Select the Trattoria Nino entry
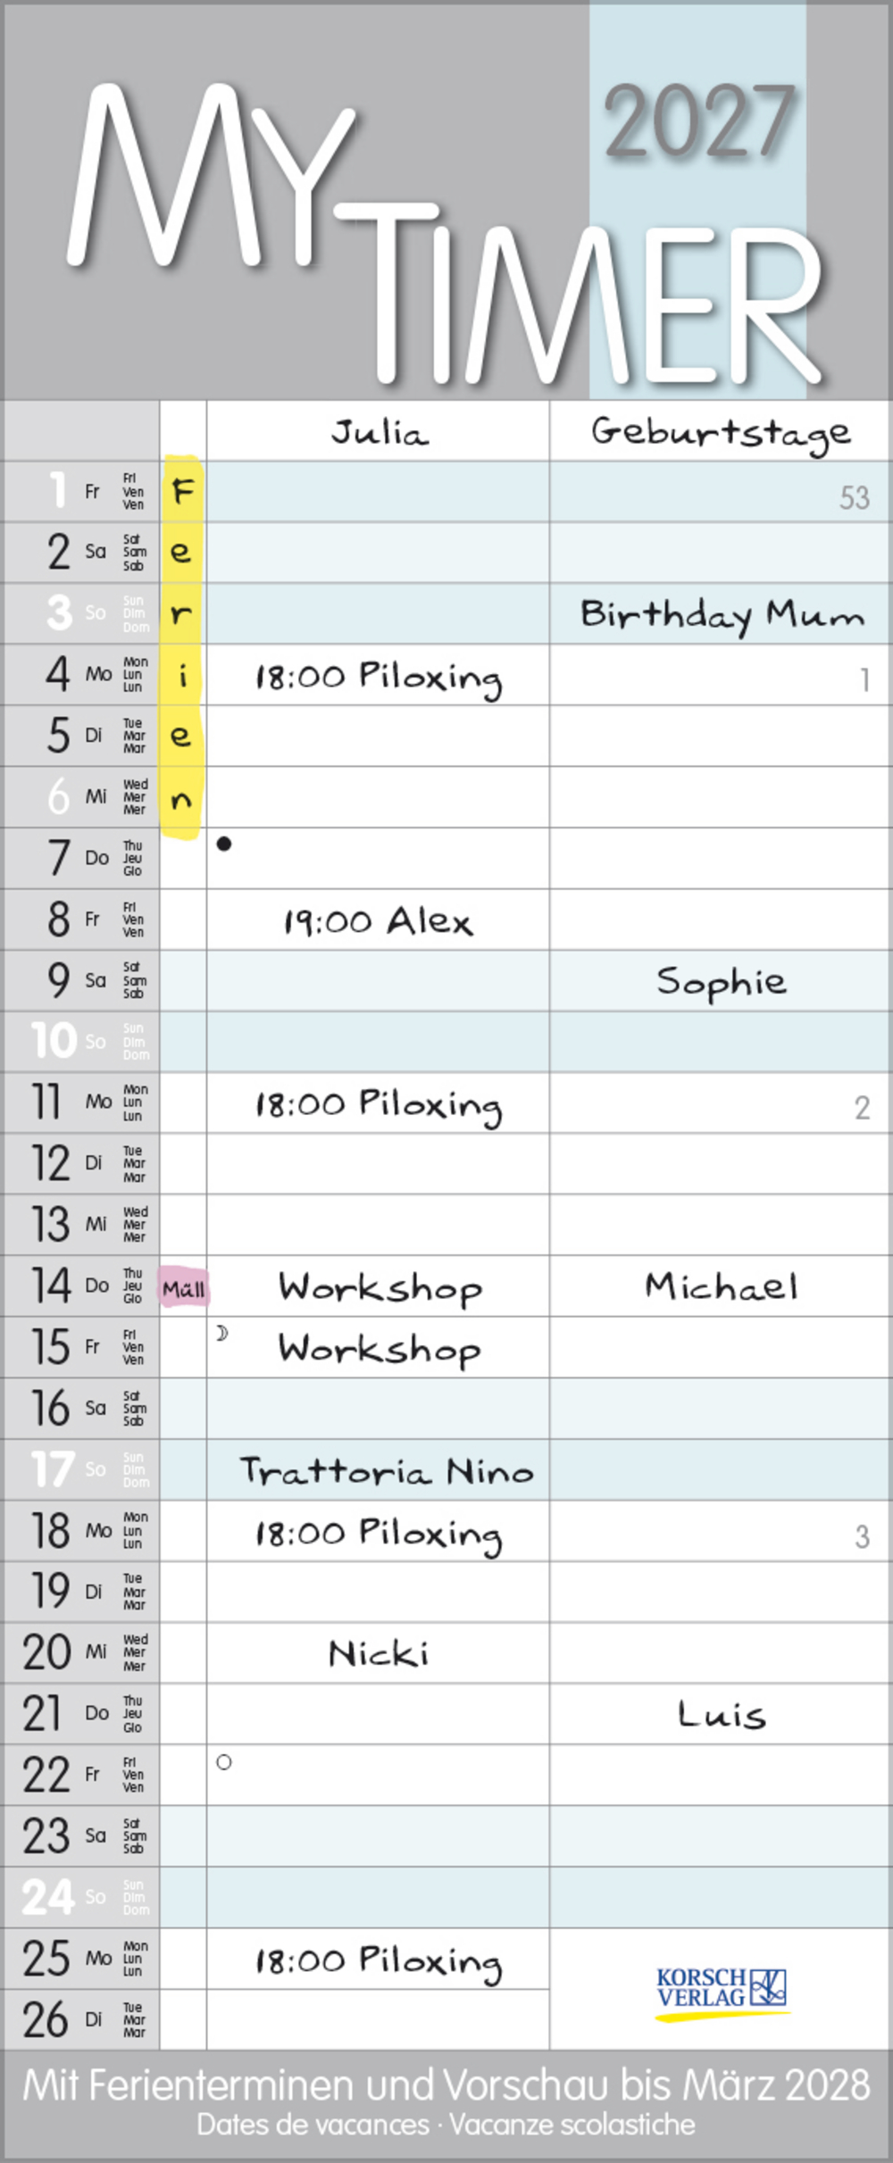 [386, 1470]
